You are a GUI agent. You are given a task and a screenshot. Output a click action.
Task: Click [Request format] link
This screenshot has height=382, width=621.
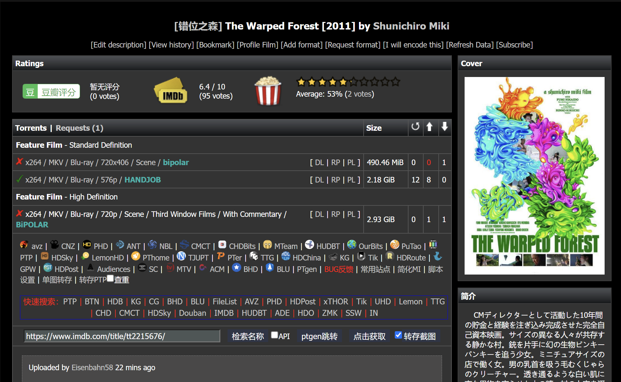click(353, 45)
